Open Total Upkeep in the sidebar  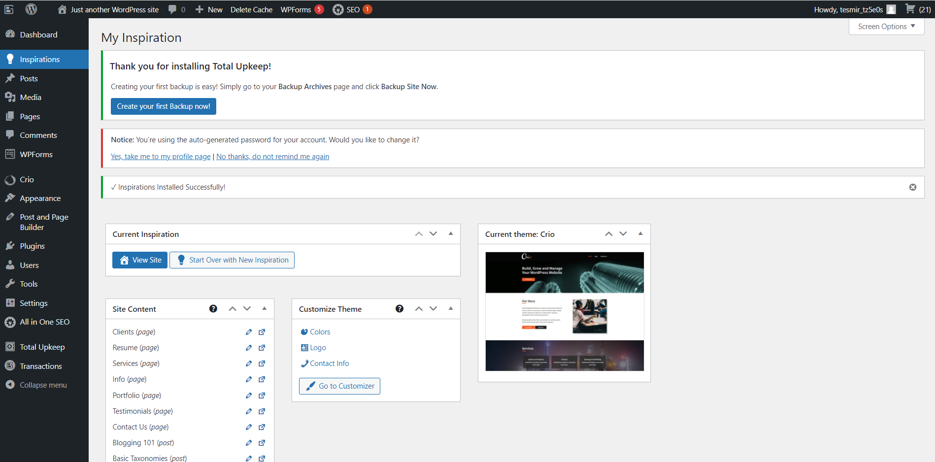[x=44, y=347]
